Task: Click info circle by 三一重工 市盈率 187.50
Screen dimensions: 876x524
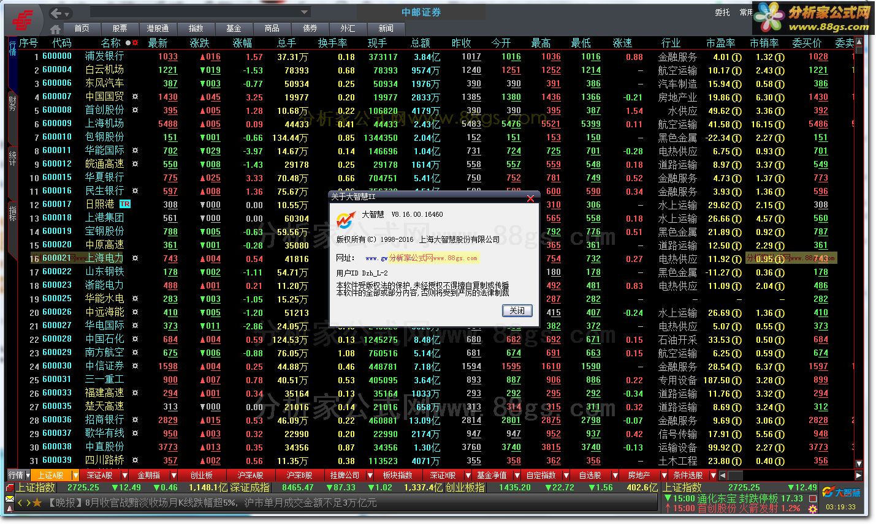Action: [x=737, y=380]
